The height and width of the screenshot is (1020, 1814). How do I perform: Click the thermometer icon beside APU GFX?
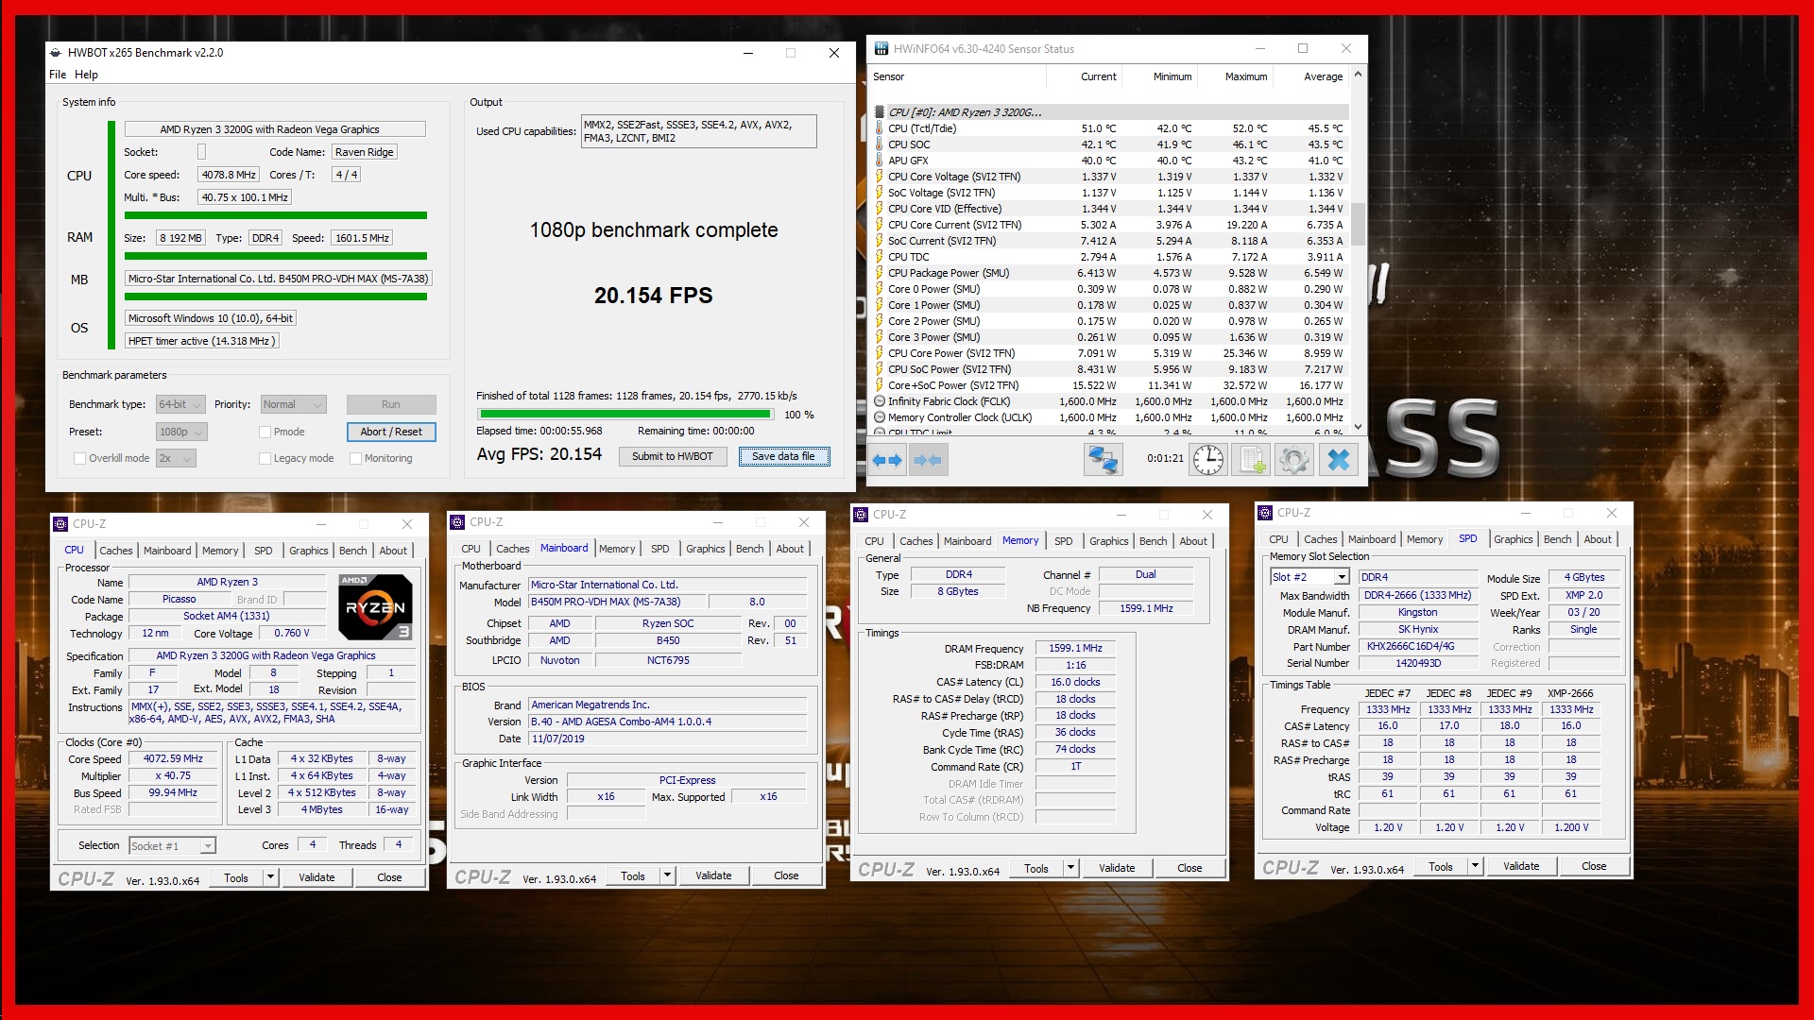pyautogui.click(x=880, y=161)
